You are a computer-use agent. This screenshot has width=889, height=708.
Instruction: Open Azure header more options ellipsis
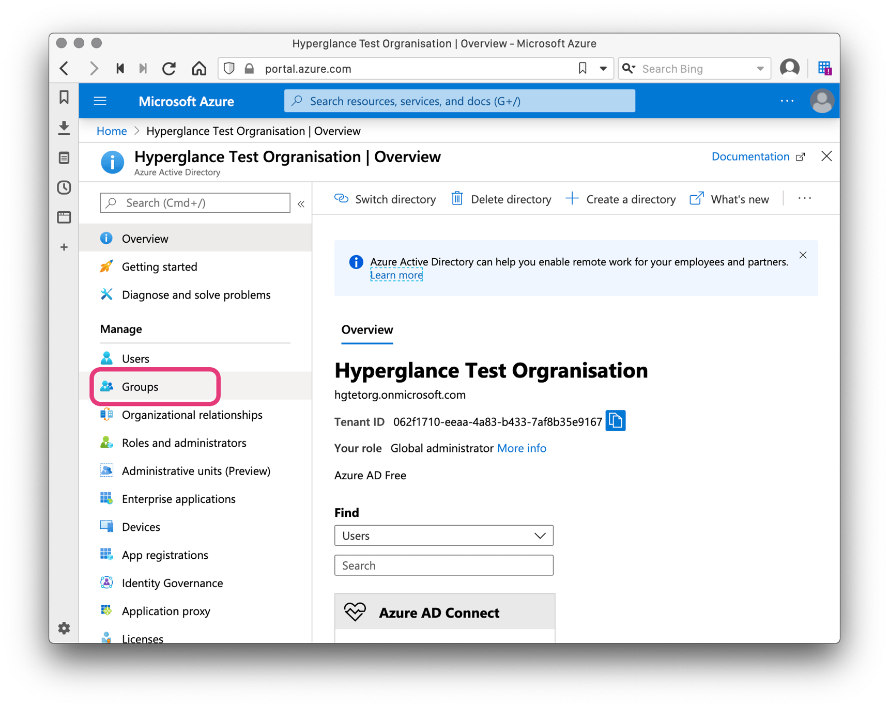click(x=787, y=101)
